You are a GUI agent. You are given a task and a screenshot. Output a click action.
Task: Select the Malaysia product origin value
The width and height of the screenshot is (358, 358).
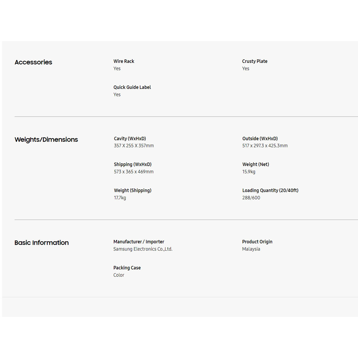click(x=251, y=249)
